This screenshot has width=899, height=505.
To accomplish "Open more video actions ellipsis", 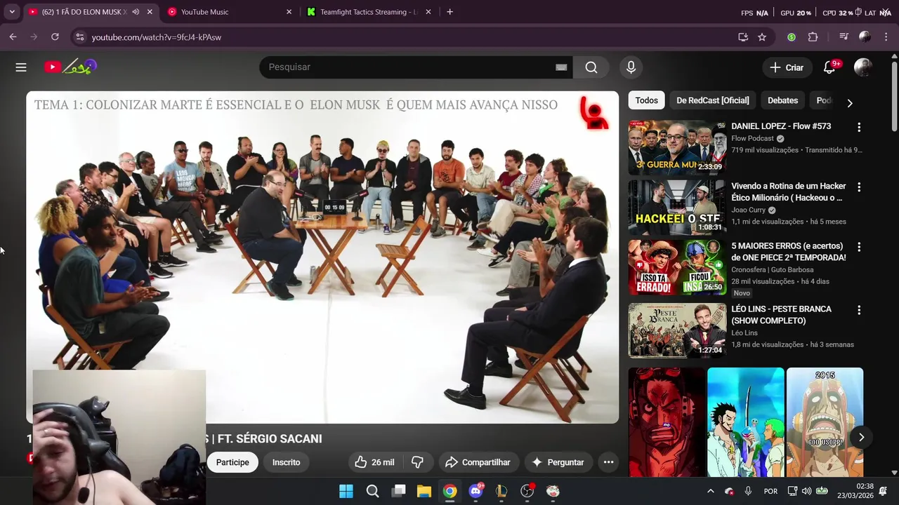I will pos(608,462).
